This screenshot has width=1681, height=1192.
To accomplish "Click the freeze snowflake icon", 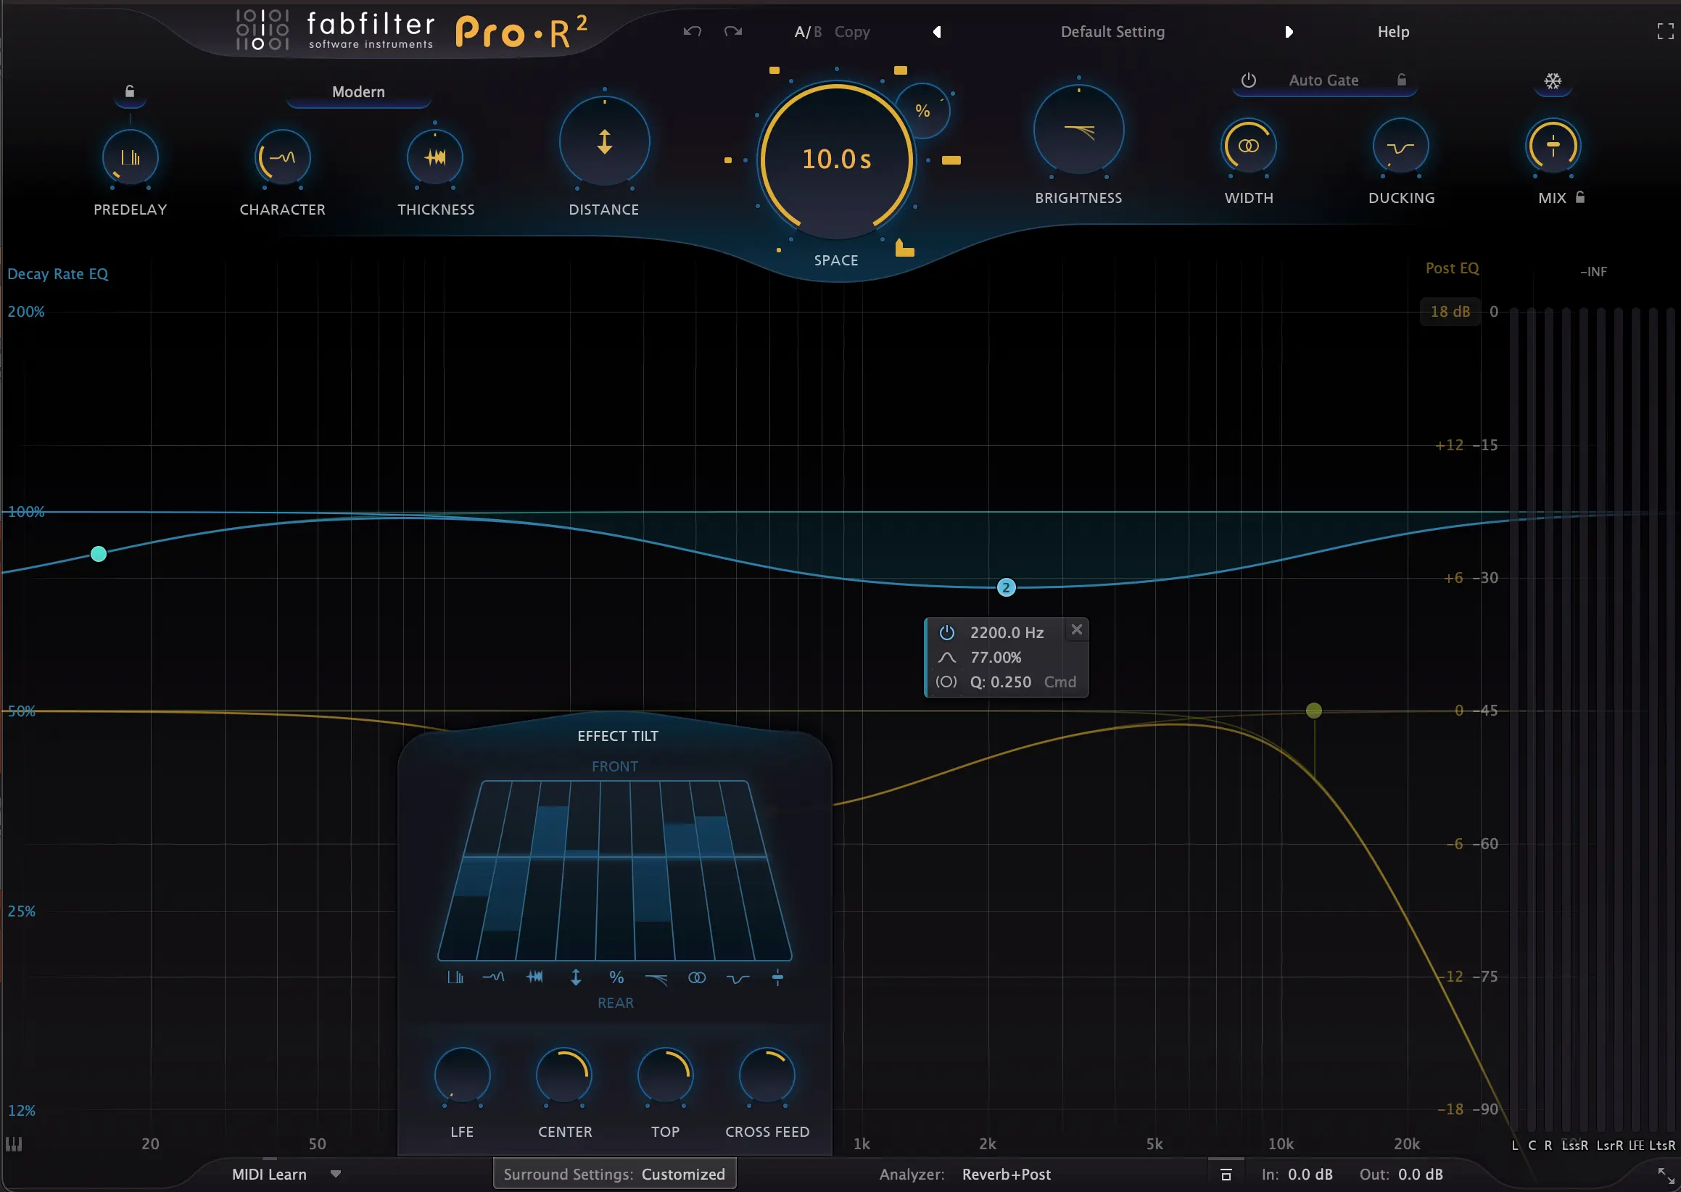I will [x=1553, y=81].
